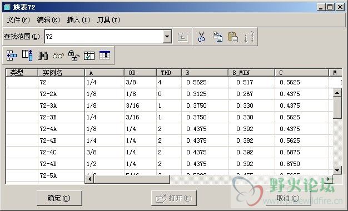Click the 取消(C) button

pos(288,198)
